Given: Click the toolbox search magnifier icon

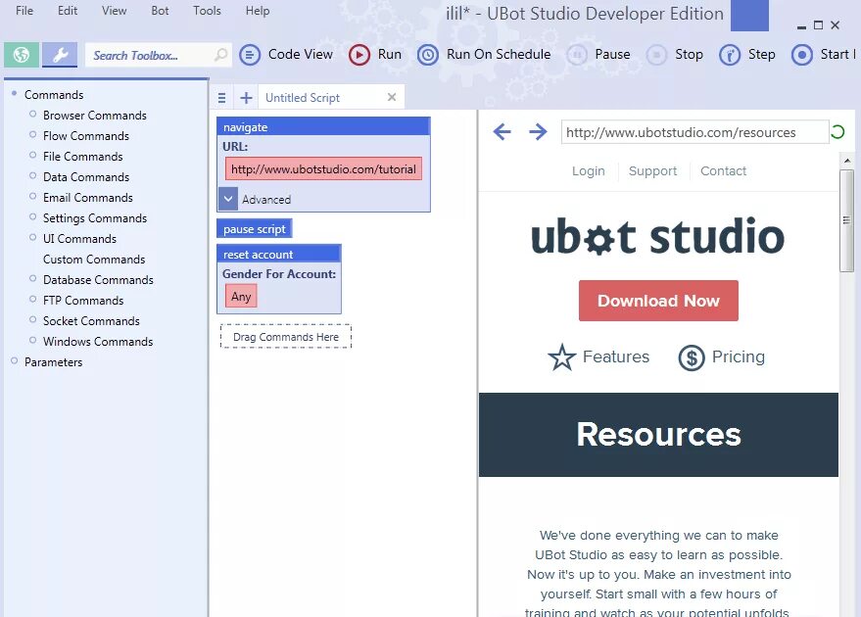Looking at the screenshot, I should pyautogui.click(x=220, y=55).
